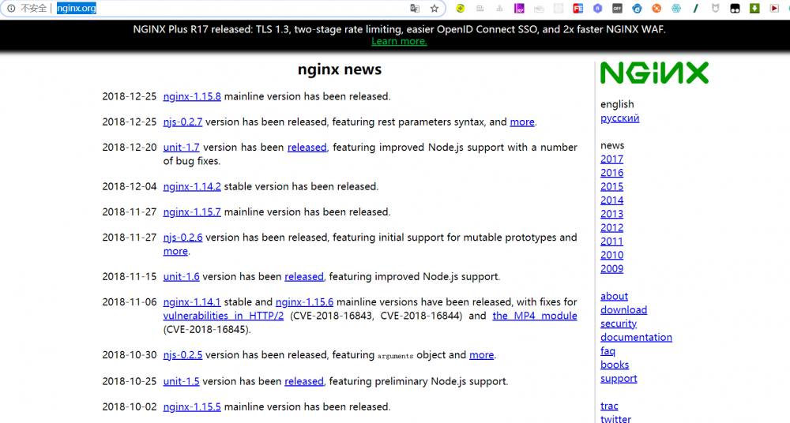
Task: Open the 2009 news archive
Action: pyautogui.click(x=611, y=269)
